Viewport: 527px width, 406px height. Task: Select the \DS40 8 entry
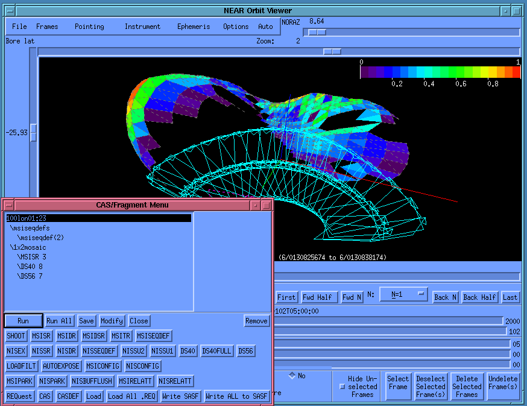pyautogui.click(x=30, y=267)
